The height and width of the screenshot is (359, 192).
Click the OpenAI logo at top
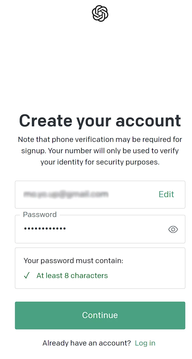tap(100, 13)
